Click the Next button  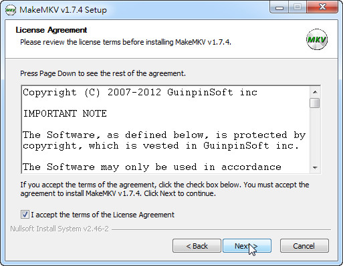pos(247,246)
